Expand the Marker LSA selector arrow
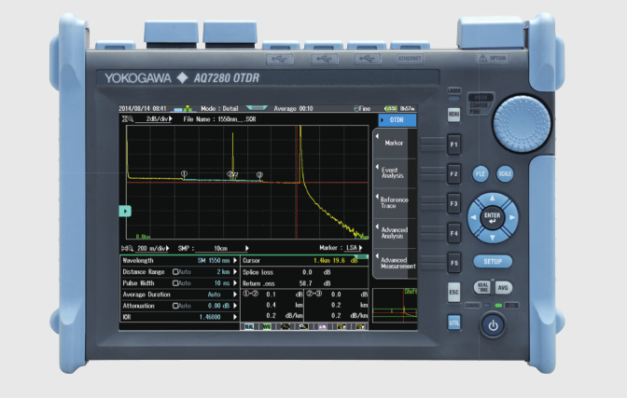Screen dimensions: 627x398 click(x=360, y=248)
